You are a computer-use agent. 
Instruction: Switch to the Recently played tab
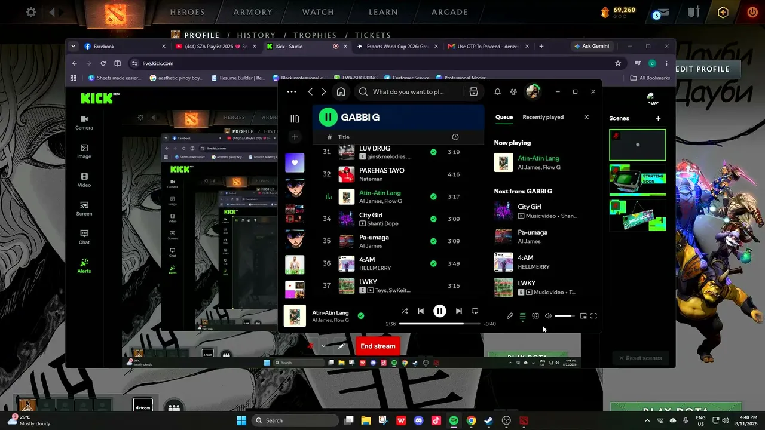(543, 117)
